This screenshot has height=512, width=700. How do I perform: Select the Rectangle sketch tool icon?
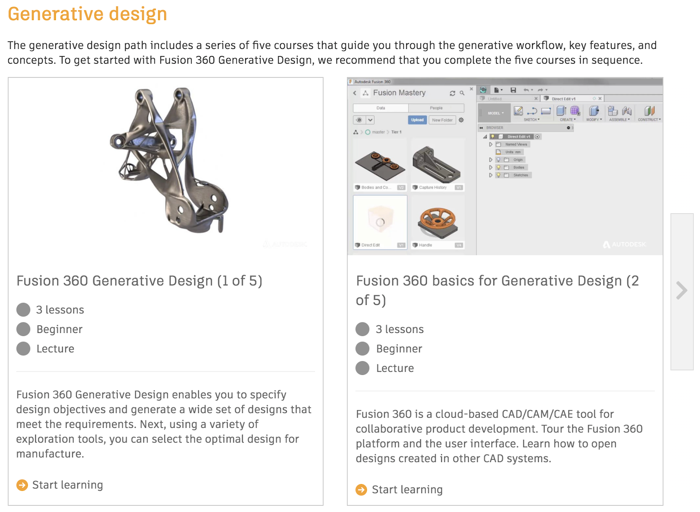[x=546, y=111]
